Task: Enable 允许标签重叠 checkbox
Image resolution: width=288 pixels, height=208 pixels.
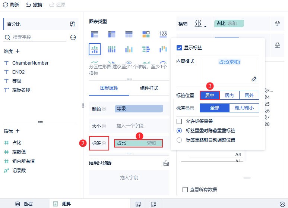Action: pyautogui.click(x=179, y=121)
